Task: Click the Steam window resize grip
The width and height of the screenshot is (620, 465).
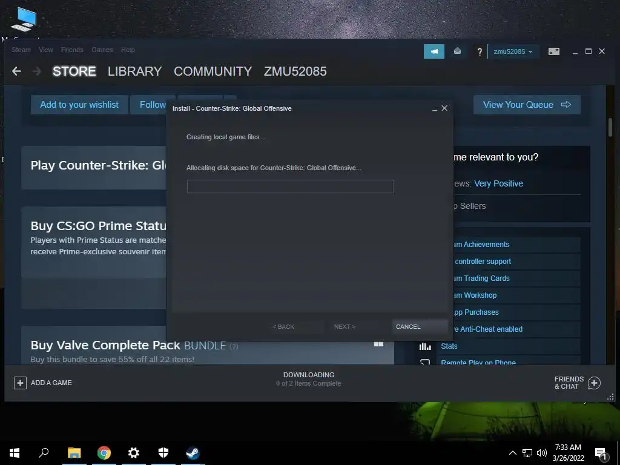Action: tap(611, 397)
